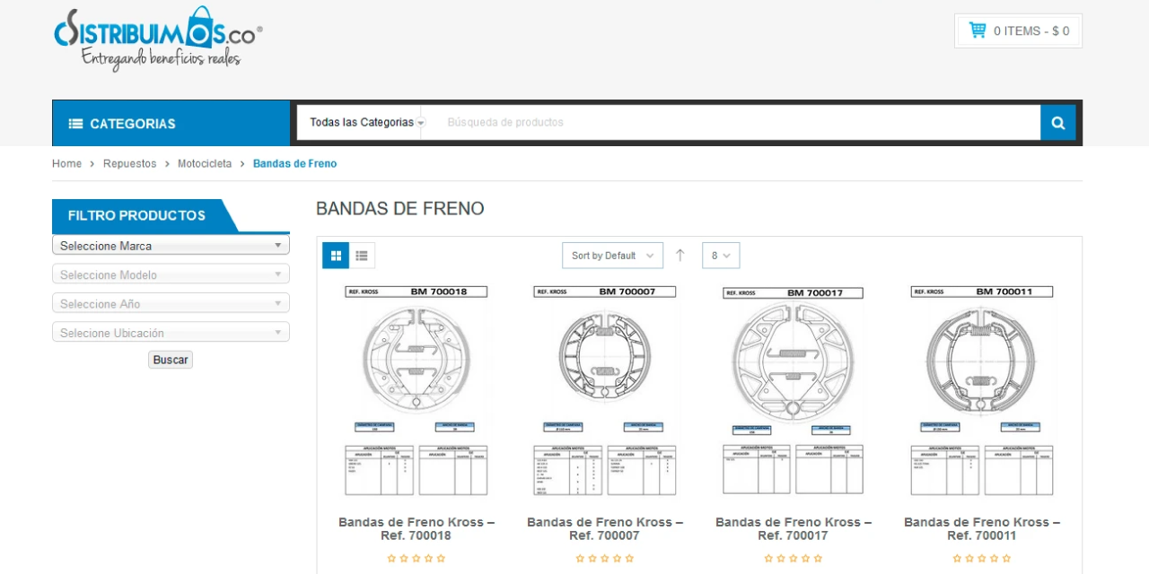
Task: Click the Buscar filter button
Action: [170, 359]
